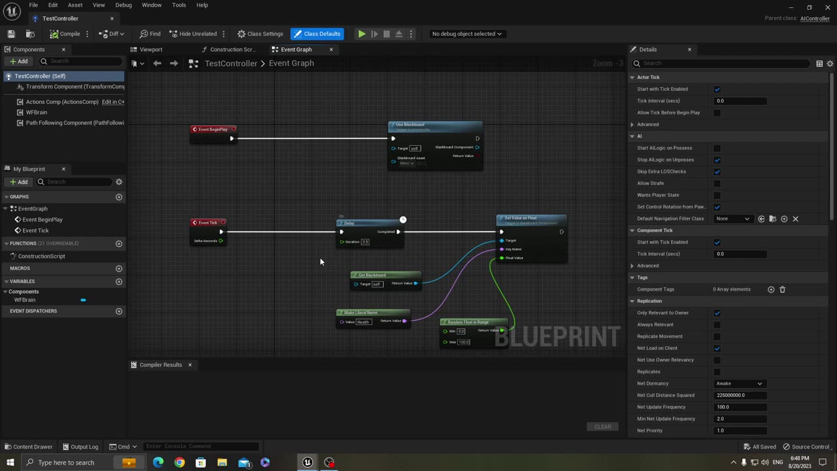Navigate back in graph history
The image size is (837, 471).
pyautogui.click(x=157, y=63)
